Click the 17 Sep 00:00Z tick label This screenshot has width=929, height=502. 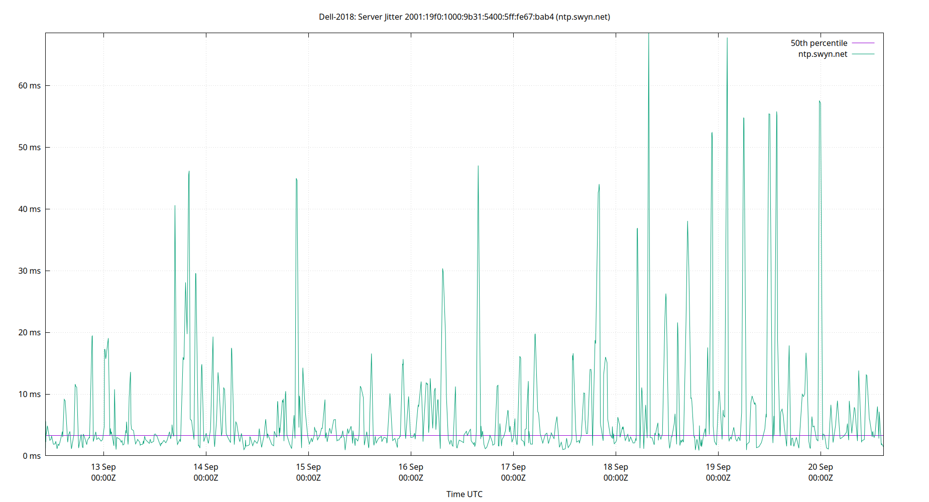tap(514, 472)
